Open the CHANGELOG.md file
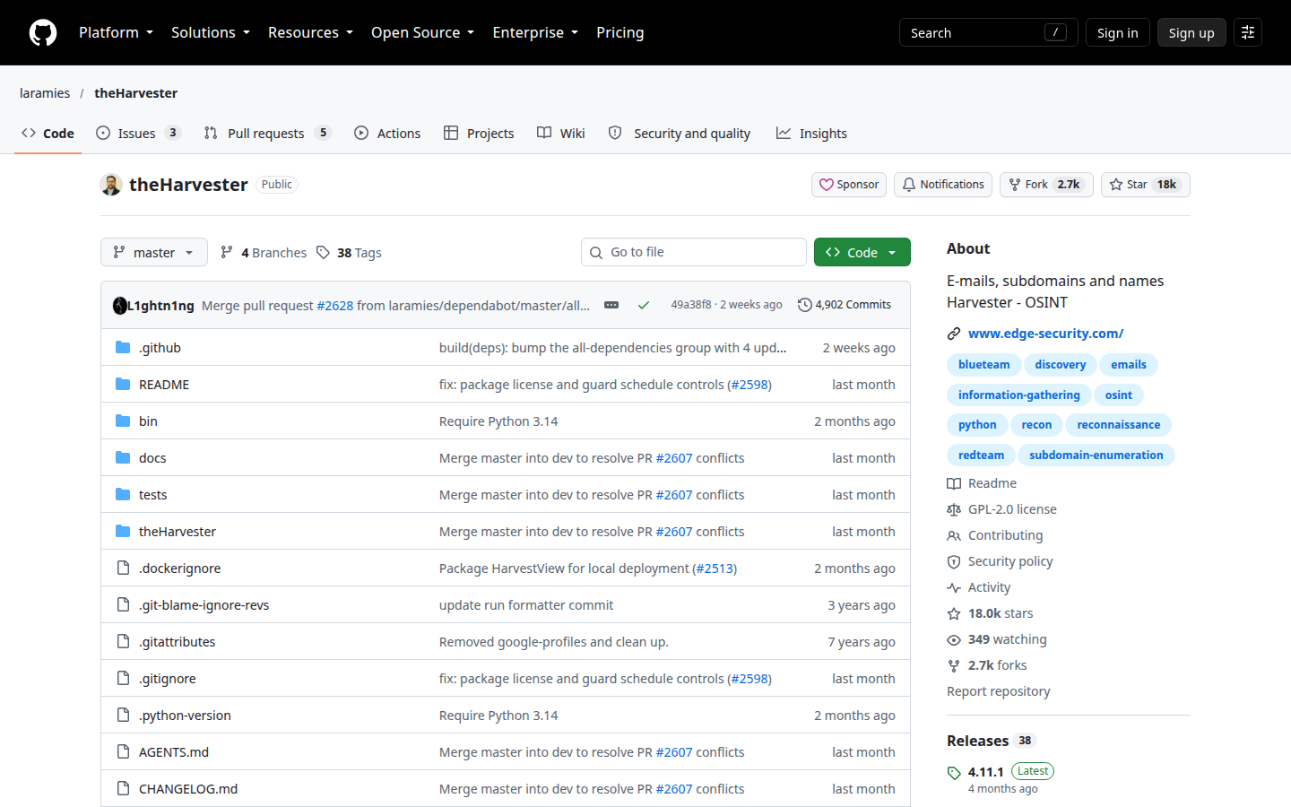 [188, 789]
